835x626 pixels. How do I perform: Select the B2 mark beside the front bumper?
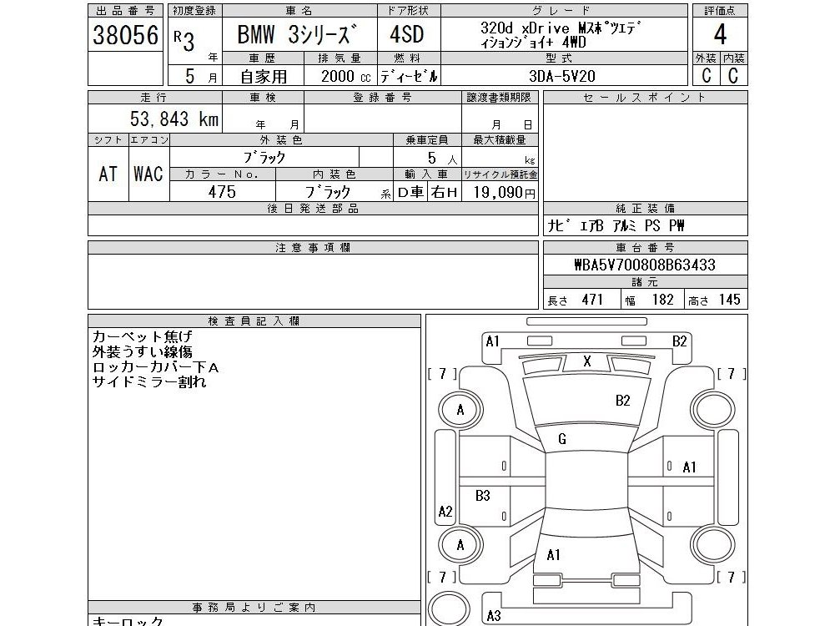coord(680,341)
